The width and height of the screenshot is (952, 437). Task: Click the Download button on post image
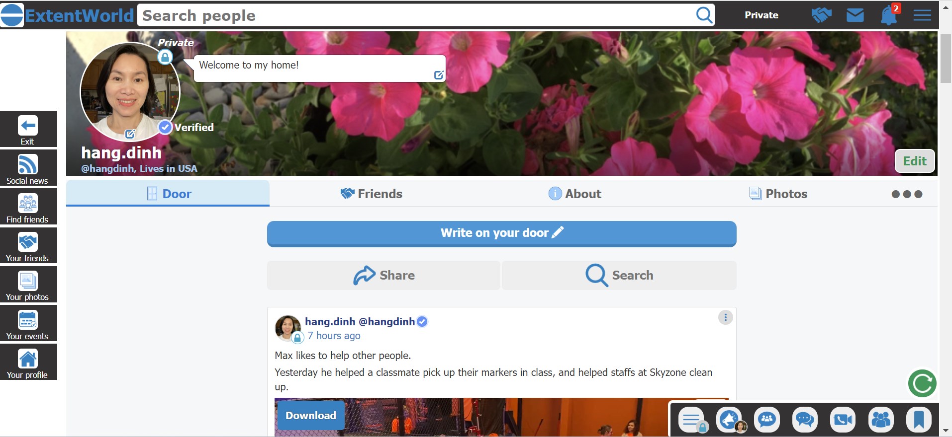[x=311, y=415]
